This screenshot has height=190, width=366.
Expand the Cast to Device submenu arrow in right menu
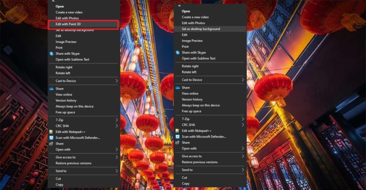243,80
